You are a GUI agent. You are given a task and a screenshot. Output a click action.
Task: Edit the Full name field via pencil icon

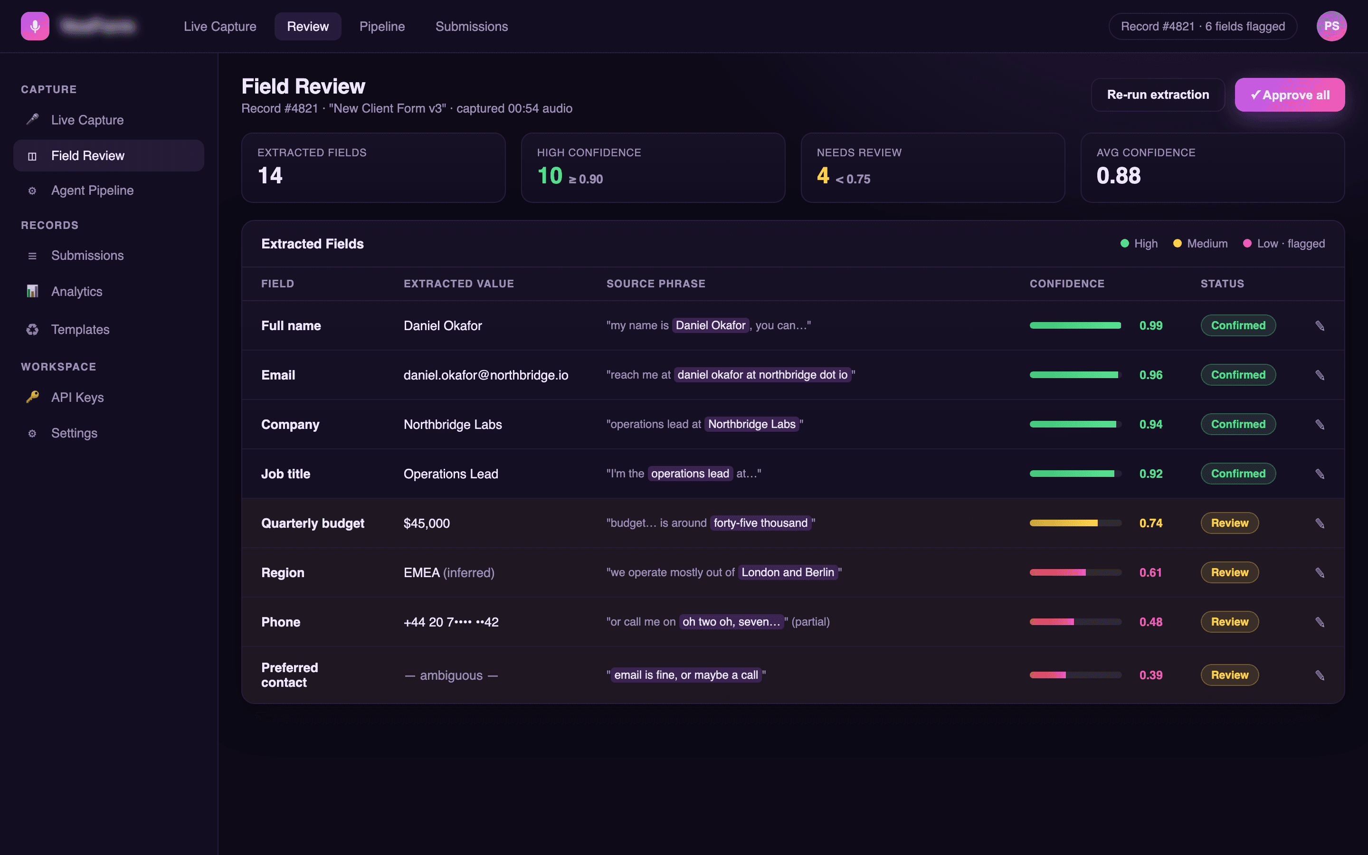pyautogui.click(x=1320, y=325)
